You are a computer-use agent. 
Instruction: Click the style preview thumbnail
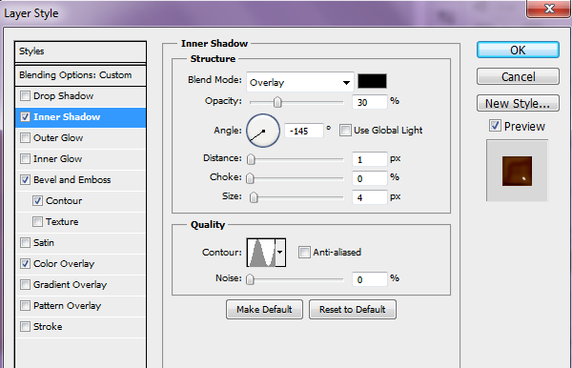[517, 171]
